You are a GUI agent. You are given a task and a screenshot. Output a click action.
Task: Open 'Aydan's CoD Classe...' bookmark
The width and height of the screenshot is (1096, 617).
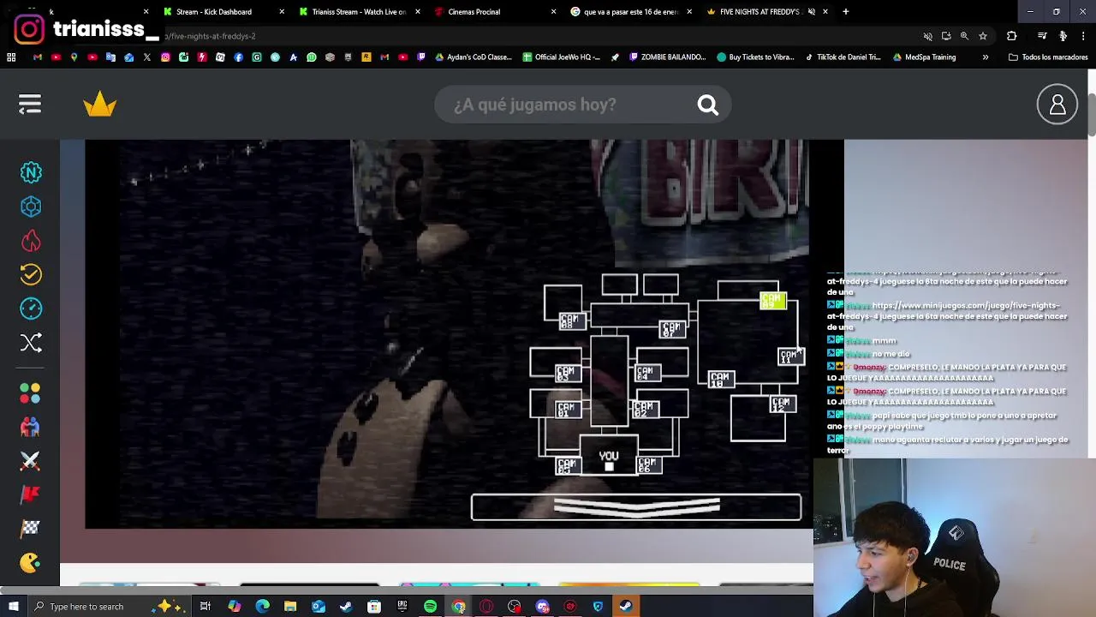pyautogui.click(x=474, y=57)
